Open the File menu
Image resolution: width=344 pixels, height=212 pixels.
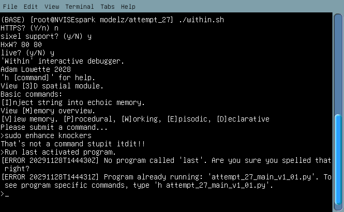10,7
